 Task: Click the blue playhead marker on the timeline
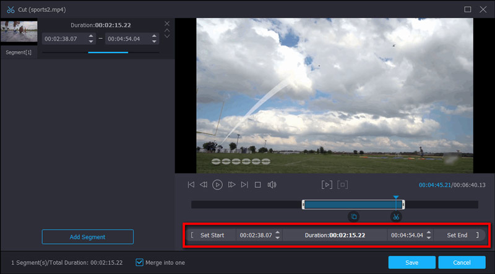coord(396,199)
